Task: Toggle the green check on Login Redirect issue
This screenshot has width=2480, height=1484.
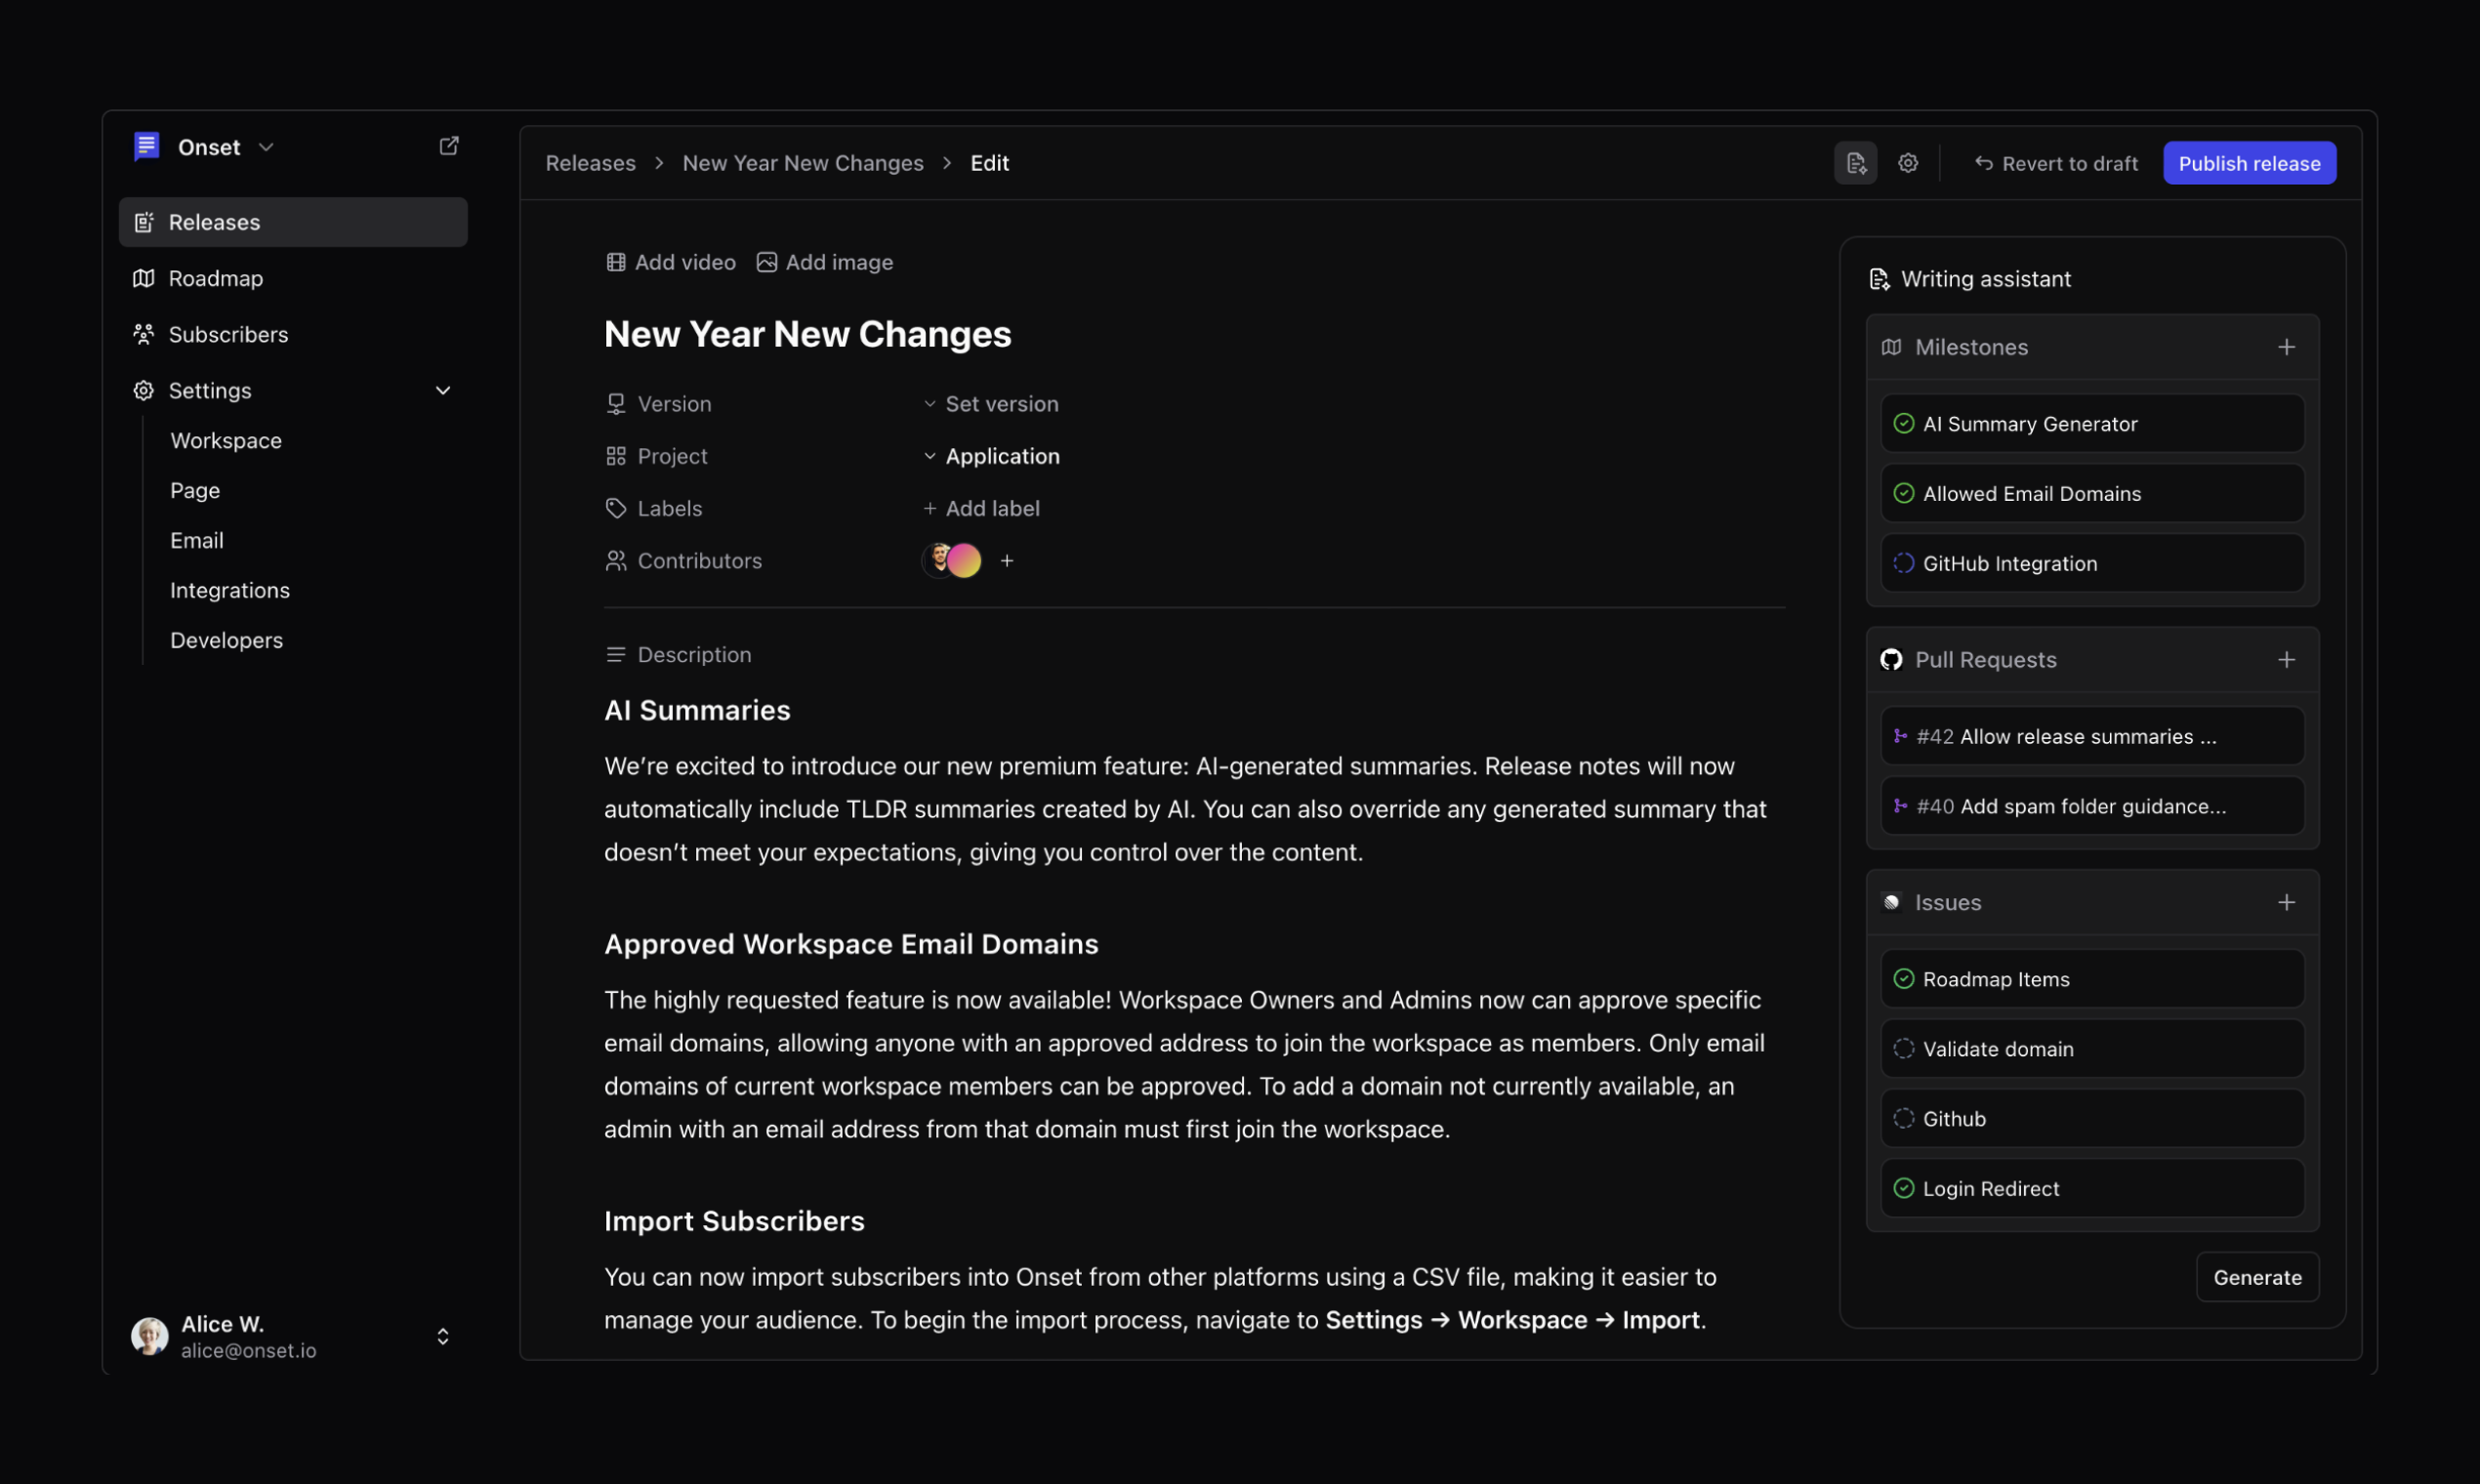Action: 1905,1188
